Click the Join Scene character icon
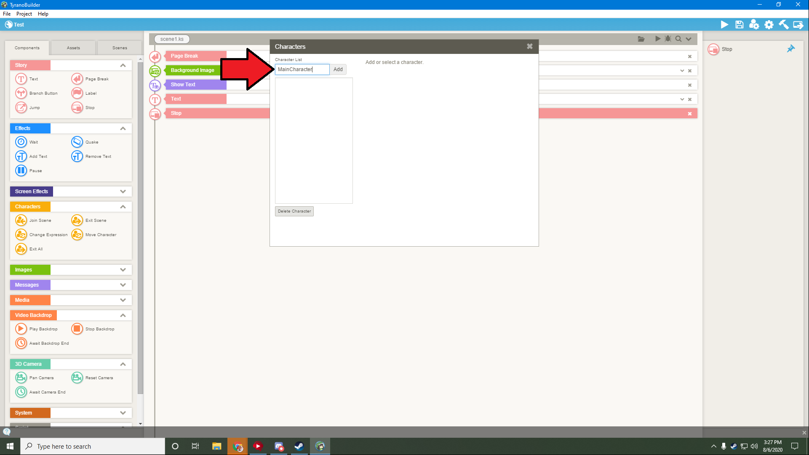Image resolution: width=809 pixels, height=455 pixels. click(21, 220)
